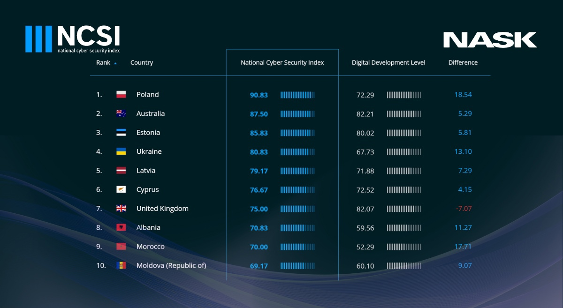Click the United Kingdom's negative difference value

[x=463, y=209]
